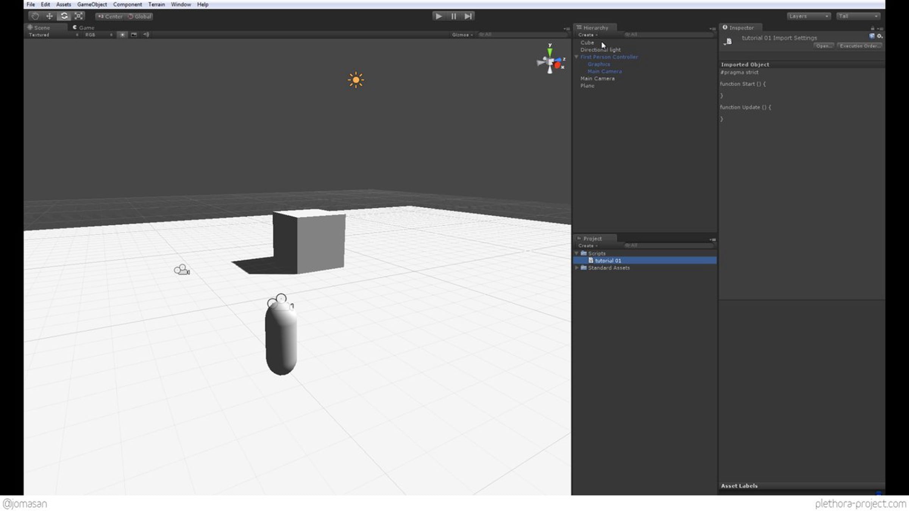
Task: Click the Open... button in the Inspector
Action: 824,46
